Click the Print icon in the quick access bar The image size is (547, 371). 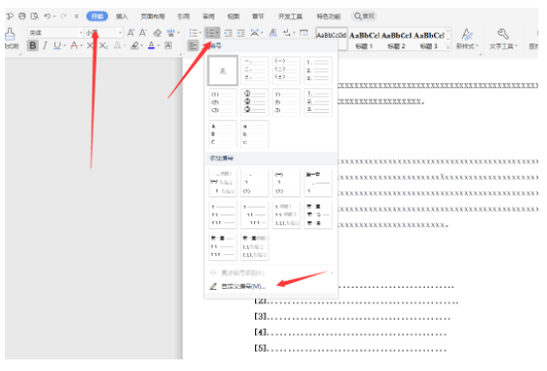(22, 16)
